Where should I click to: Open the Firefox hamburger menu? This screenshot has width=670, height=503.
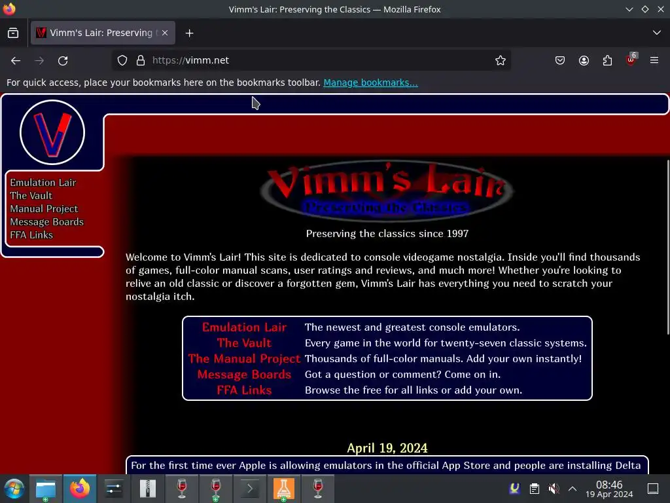point(654,60)
